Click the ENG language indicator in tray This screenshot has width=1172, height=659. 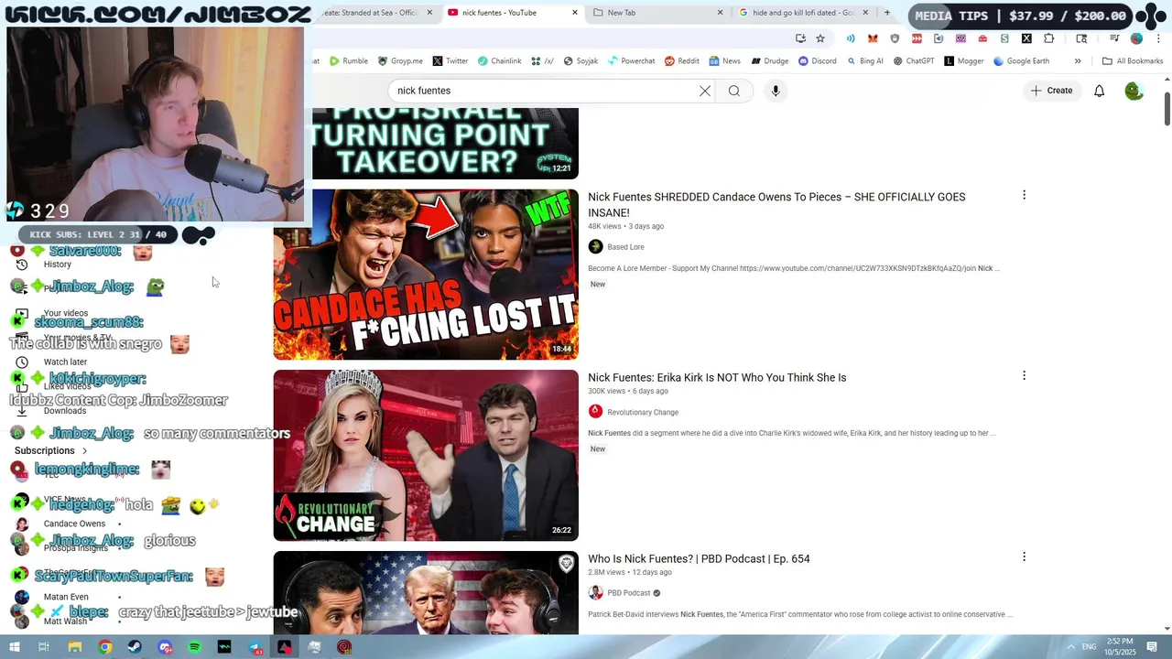click(x=1089, y=647)
